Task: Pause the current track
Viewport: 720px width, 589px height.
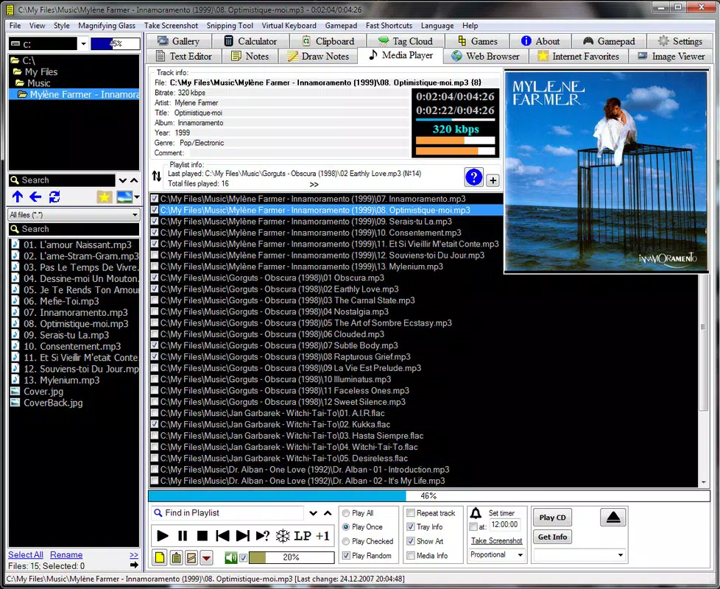Action: (183, 536)
